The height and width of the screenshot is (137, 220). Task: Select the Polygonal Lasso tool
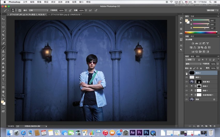(3, 27)
